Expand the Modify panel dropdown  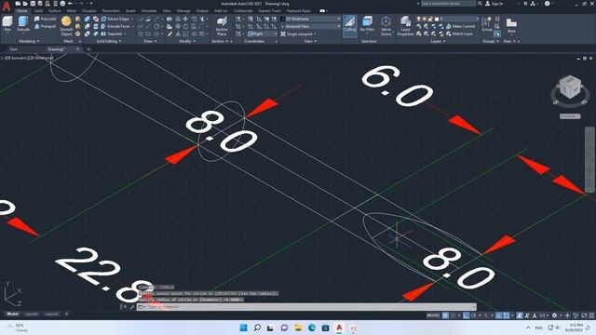tap(187, 41)
